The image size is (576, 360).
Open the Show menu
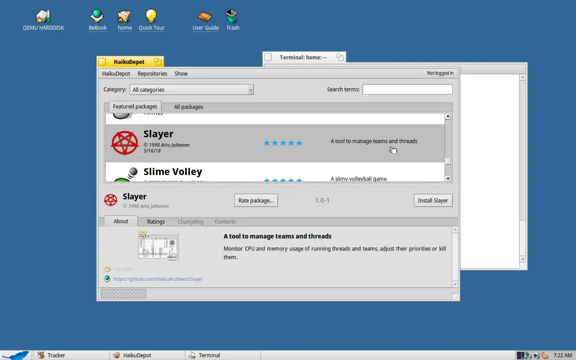181,73
